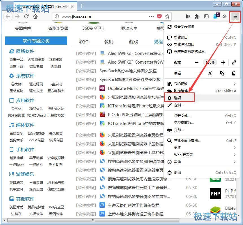Viewport: 243px width, 225px height.
Task: Select 另存页面为... menu item
Action: tap(201, 123)
